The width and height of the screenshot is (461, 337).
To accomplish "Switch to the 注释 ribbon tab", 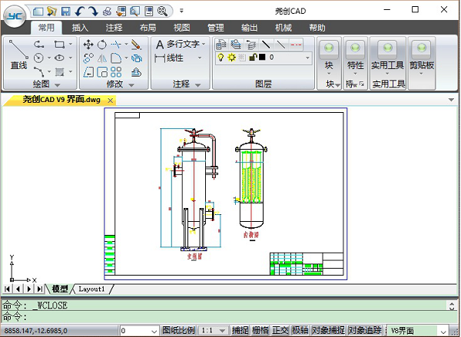I will 114,28.
